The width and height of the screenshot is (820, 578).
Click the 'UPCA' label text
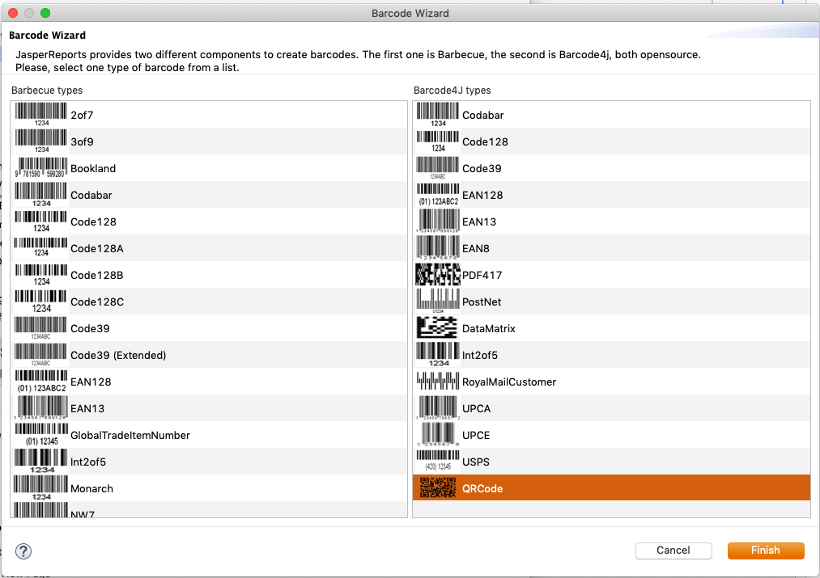[x=477, y=408]
